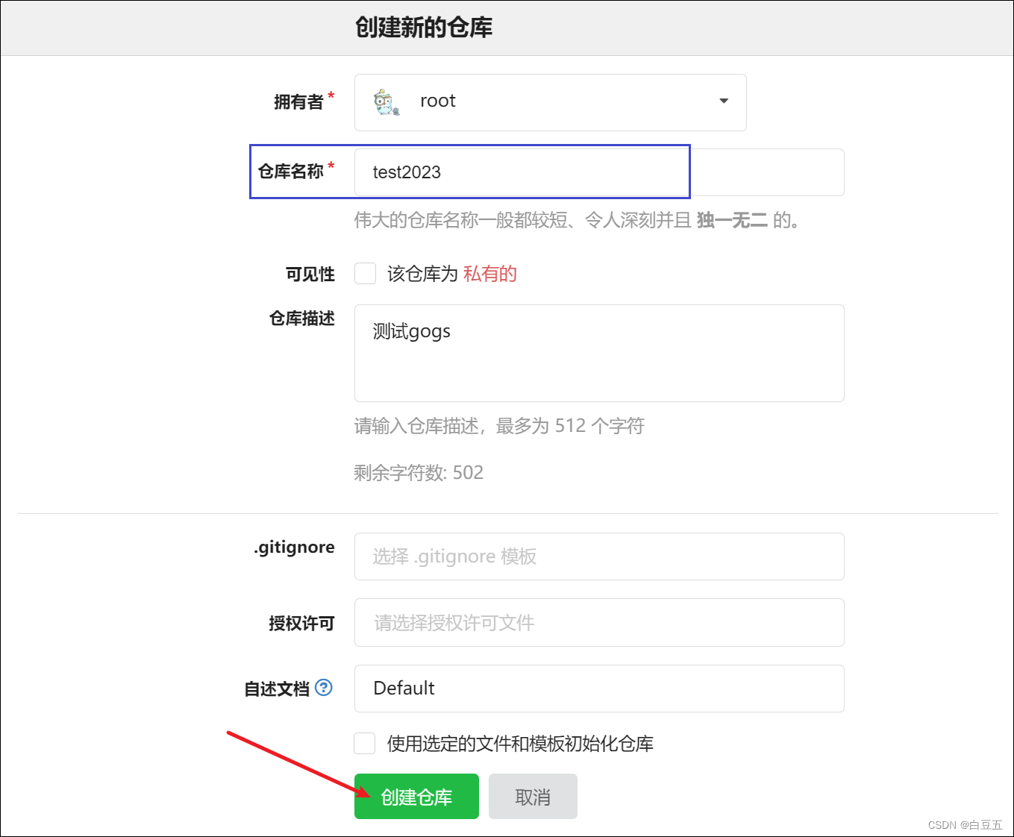Click the 该仓库为 私有的 label text
This screenshot has height=837, width=1014.
(452, 274)
